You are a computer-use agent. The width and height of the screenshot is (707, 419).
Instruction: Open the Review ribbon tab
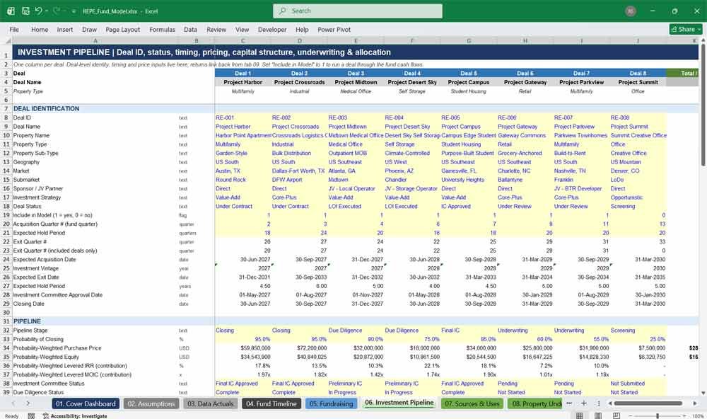pos(216,29)
